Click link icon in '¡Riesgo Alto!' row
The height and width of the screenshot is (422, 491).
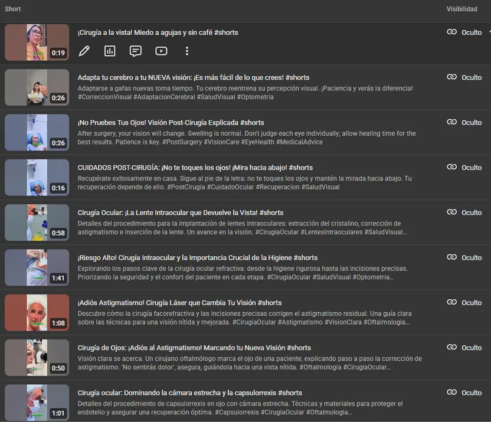point(451,257)
